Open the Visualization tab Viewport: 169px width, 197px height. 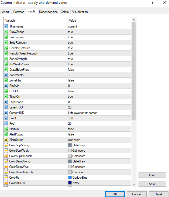[x=80, y=12]
